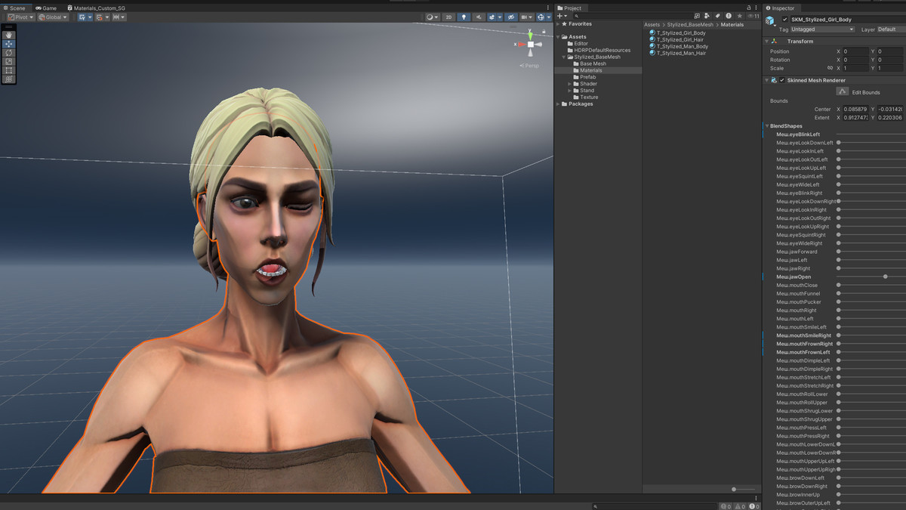This screenshot has width=906, height=510.
Task: Select the T_Stylized_Man_Hair material
Action: point(677,53)
